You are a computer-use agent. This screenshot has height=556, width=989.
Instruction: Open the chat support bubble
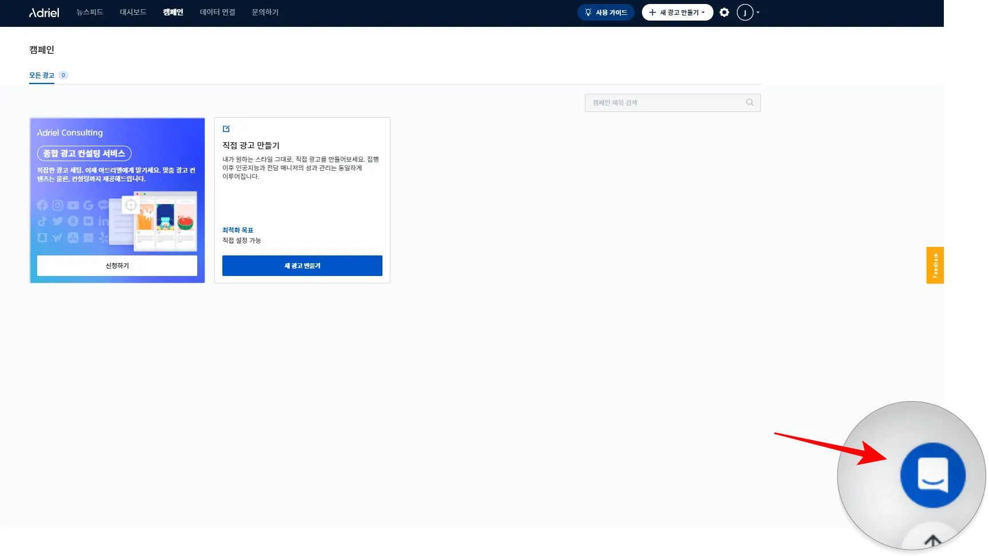click(x=932, y=475)
